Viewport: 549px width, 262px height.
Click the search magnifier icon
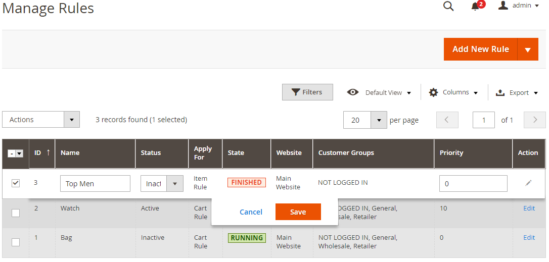[x=448, y=6]
